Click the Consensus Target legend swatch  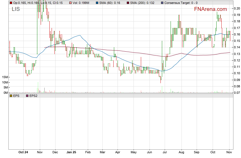(162, 3)
